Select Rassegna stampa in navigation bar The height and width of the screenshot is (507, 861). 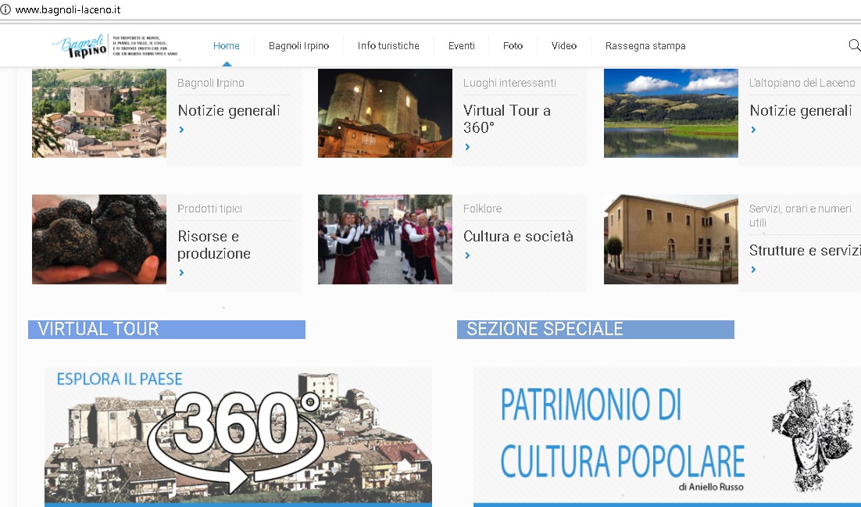645,46
